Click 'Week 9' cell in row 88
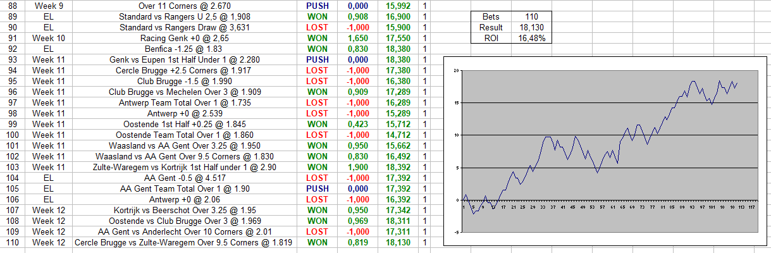Screen dimensions: 771x253 pos(49,6)
